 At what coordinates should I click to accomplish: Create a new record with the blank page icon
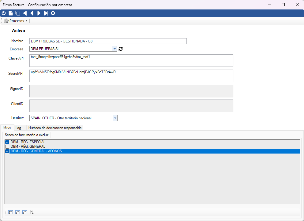pyautogui.click(x=11, y=13)
